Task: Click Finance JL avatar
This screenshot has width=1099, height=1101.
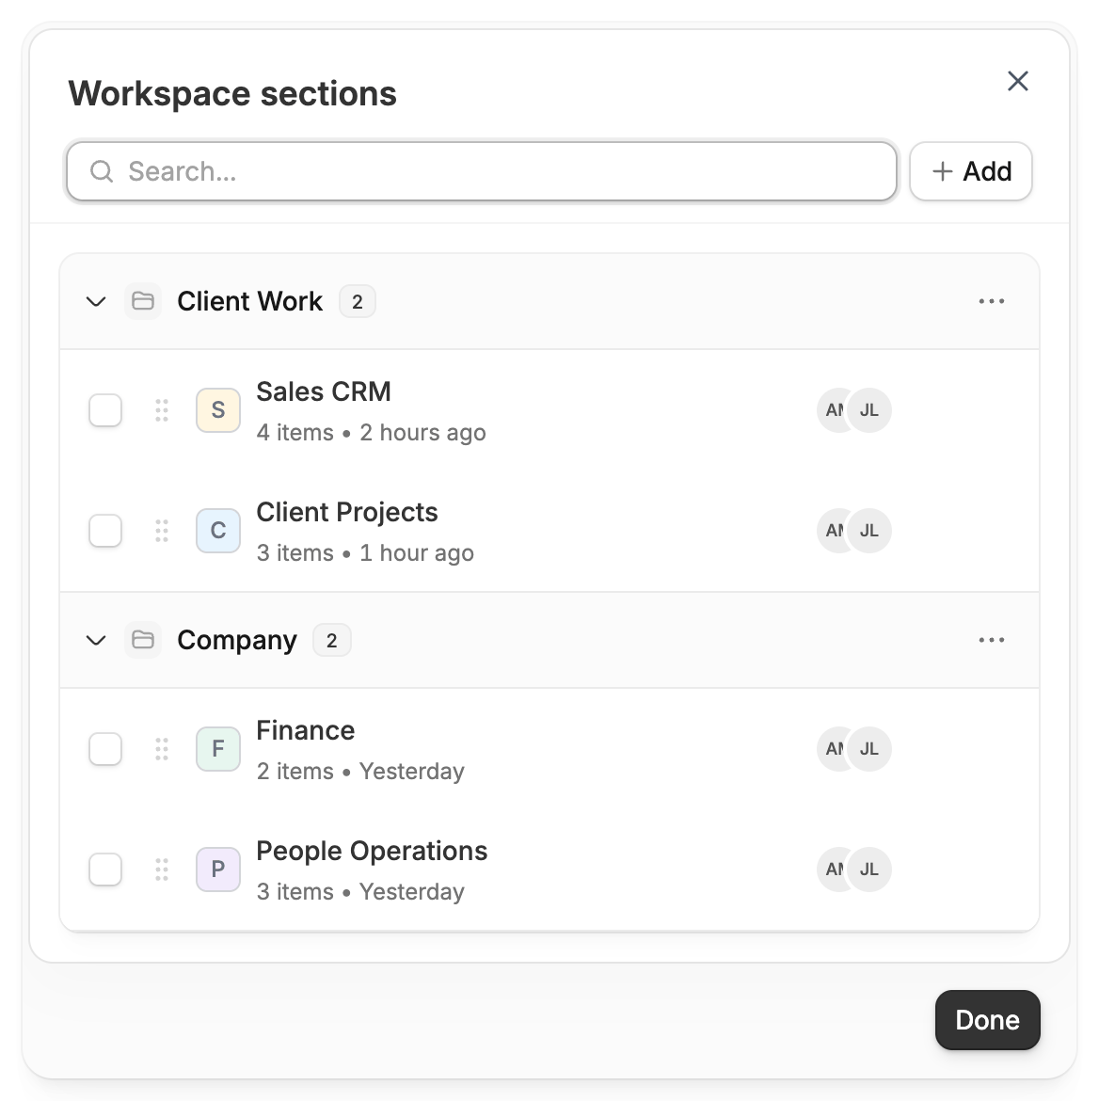Action: [x=869, y=749]
